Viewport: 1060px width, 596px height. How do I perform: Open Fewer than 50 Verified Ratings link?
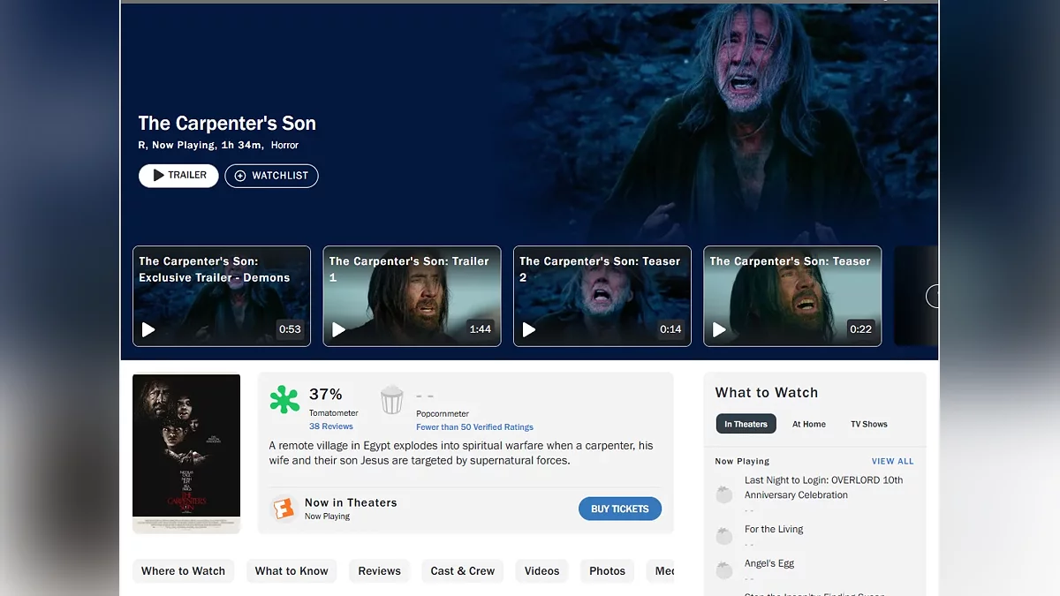(474, 427)
